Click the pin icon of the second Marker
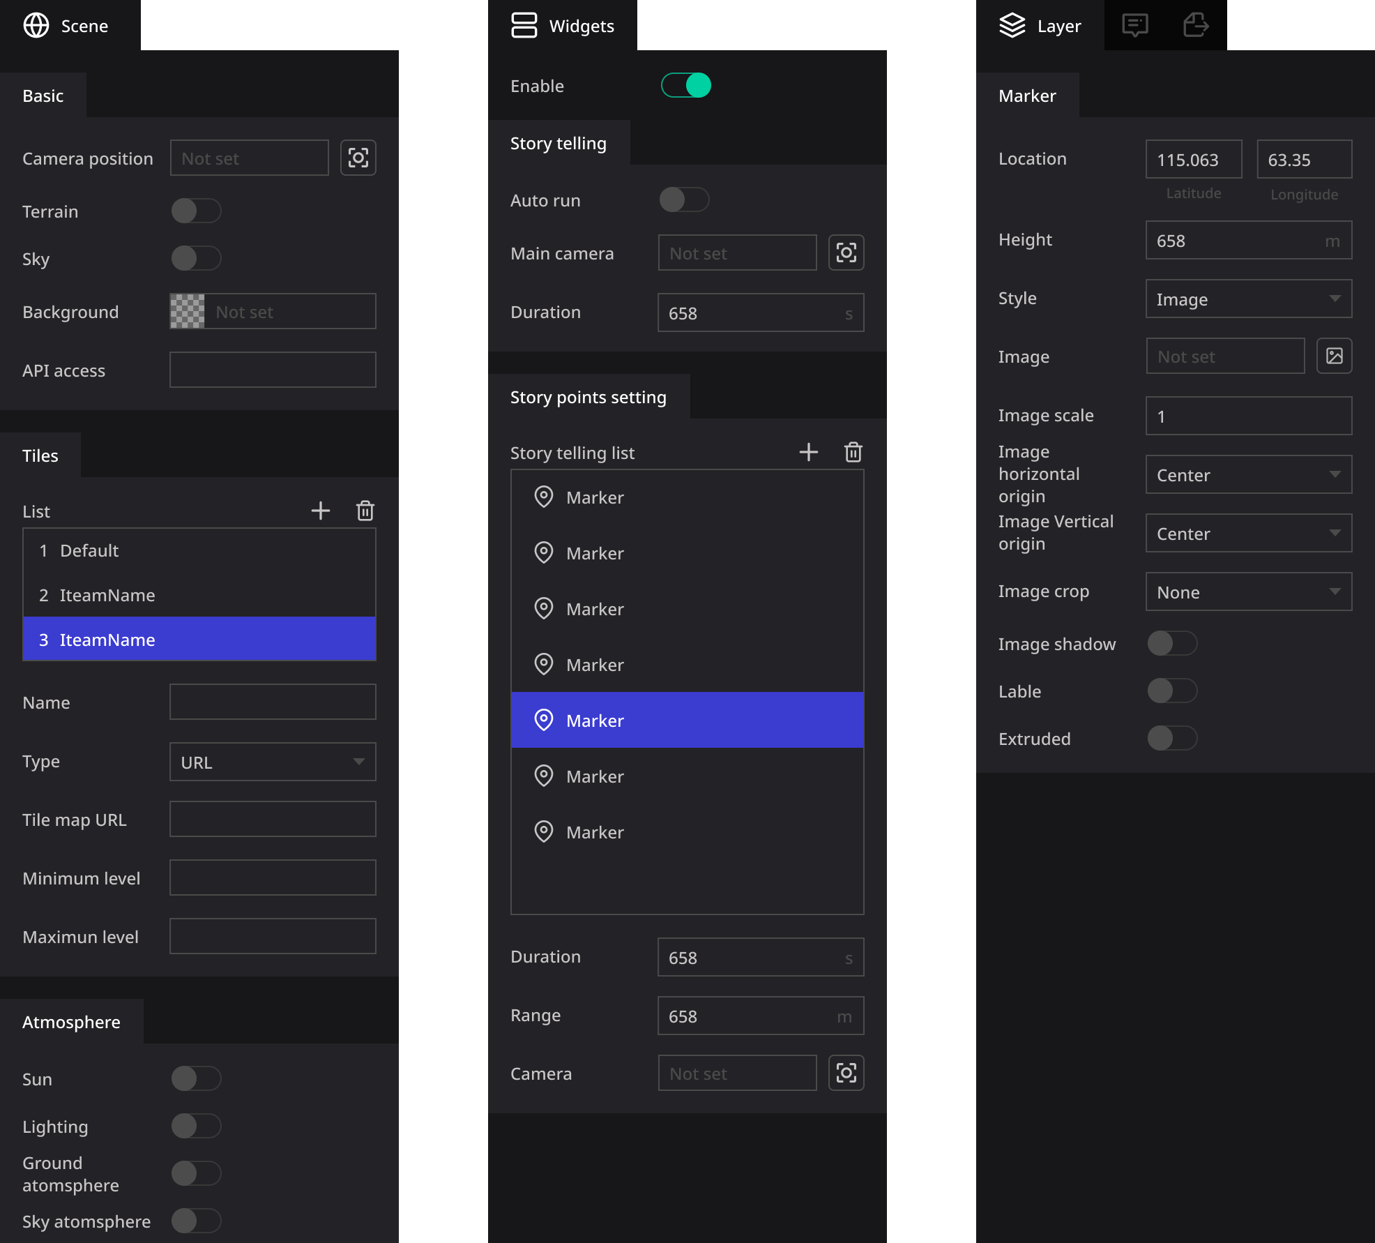 click(x=544, y=552)
